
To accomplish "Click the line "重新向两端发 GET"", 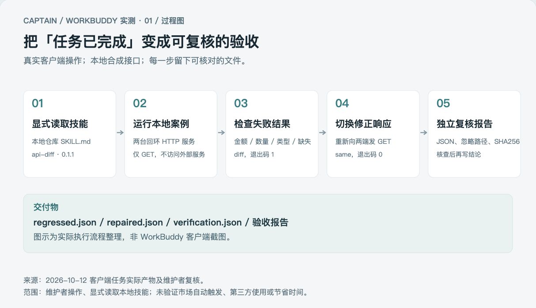I will click(x=363, y=142).
